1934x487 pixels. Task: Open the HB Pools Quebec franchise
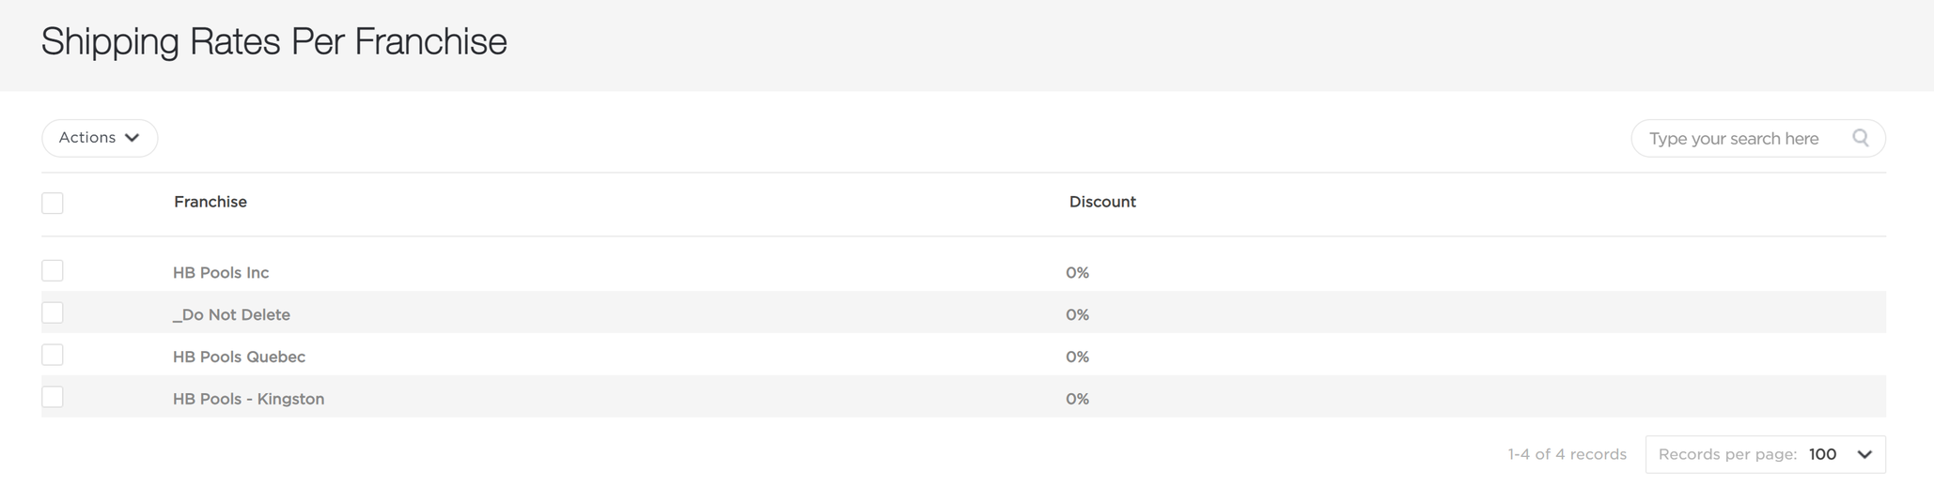(x=239, y=357)
